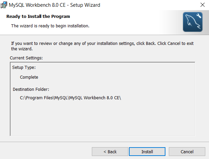The width and height of the screenshot is (209, 159).
Task: Select the "Complete" setup type text
Action: pos(29,77)
